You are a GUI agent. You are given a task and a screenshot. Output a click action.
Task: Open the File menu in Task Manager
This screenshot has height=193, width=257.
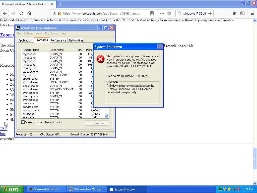pyautogui.click(x=19, y=33)
